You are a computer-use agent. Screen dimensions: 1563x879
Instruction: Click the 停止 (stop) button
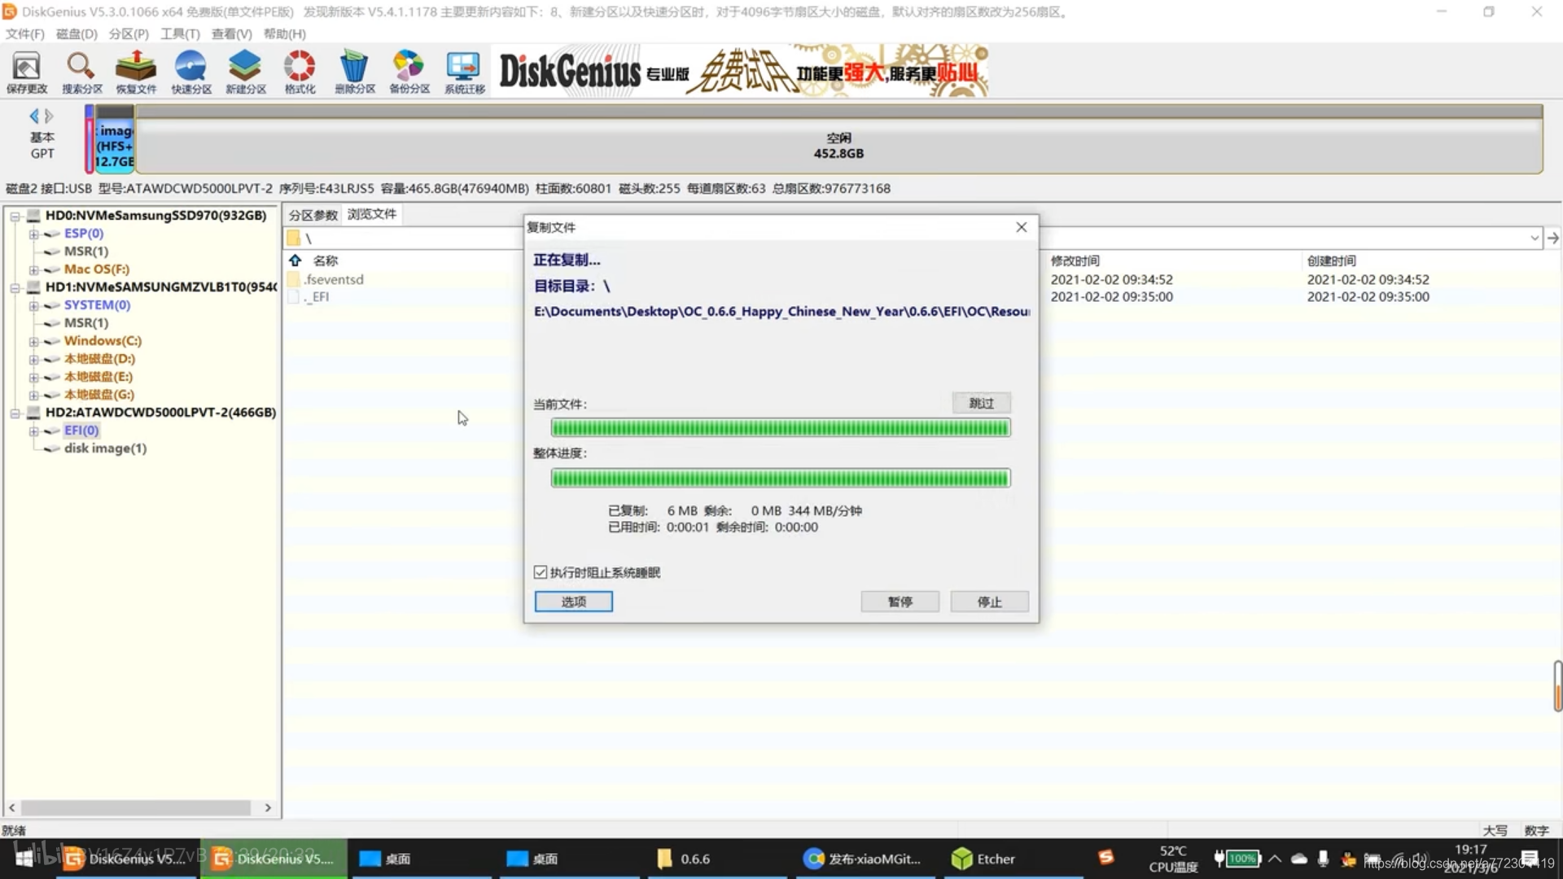click(x=990, y=601)
